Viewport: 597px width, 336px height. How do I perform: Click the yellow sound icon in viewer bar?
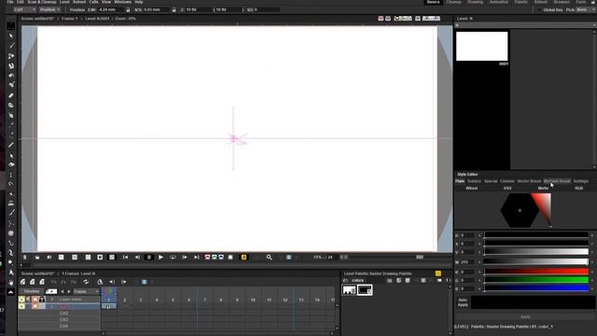pyautogui.click(x=243, y=258)
